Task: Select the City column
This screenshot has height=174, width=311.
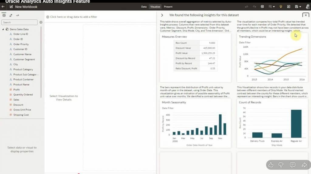Action: (15, 64)
